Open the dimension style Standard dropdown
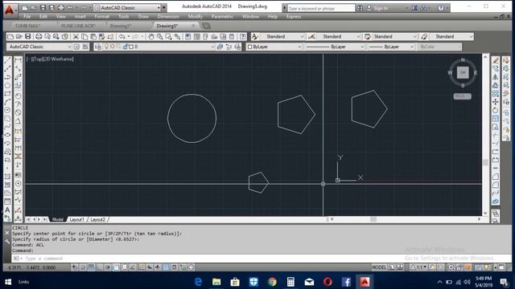This screenshot has height=289, width=515. click(x=339, y=36)
